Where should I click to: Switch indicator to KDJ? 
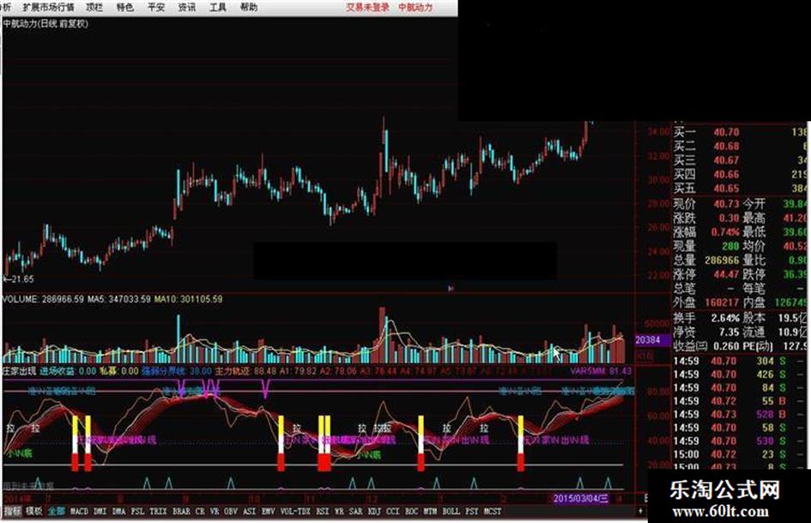[374, 511]
